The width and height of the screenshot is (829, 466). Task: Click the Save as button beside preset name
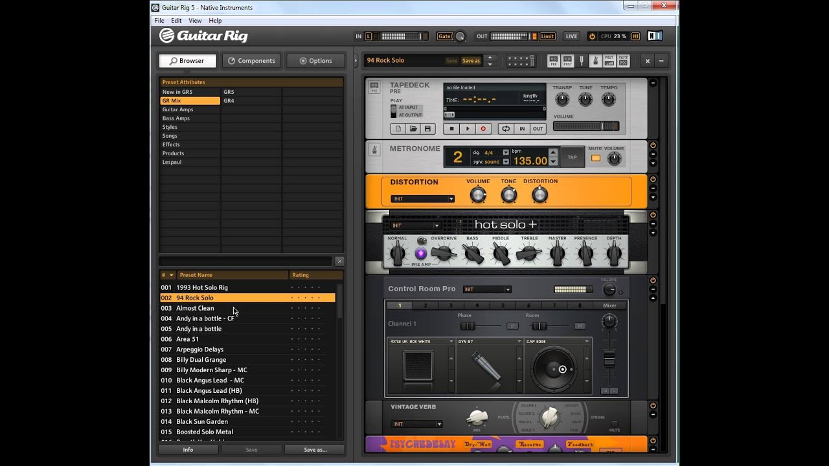[x=471, y=61]
